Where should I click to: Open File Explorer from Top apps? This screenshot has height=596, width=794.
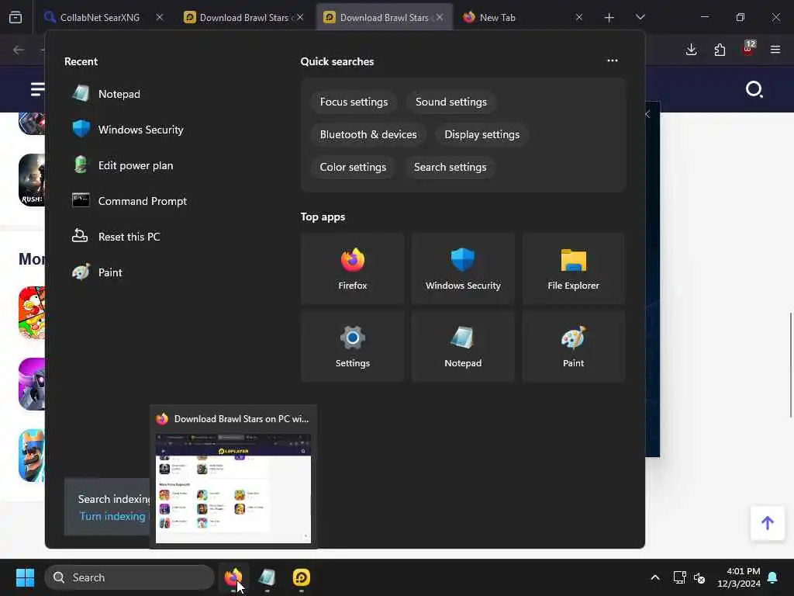[x=573, y=269]
